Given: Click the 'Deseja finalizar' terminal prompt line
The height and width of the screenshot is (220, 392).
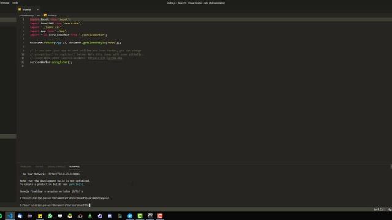Looking at the screenshot, I should pyautogui.click(x=51, y=191).
